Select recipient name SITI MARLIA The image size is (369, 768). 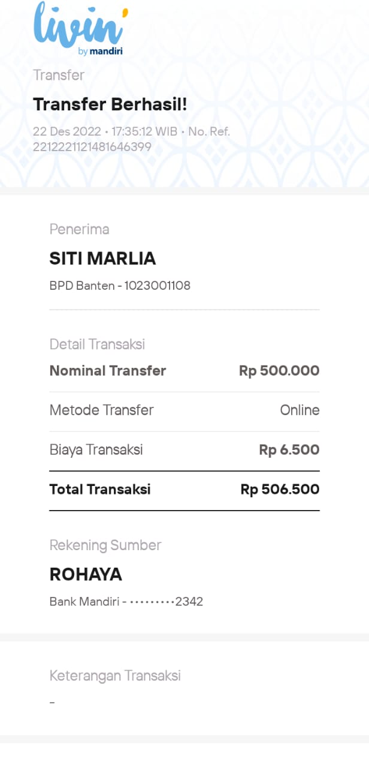coord(102,259)
